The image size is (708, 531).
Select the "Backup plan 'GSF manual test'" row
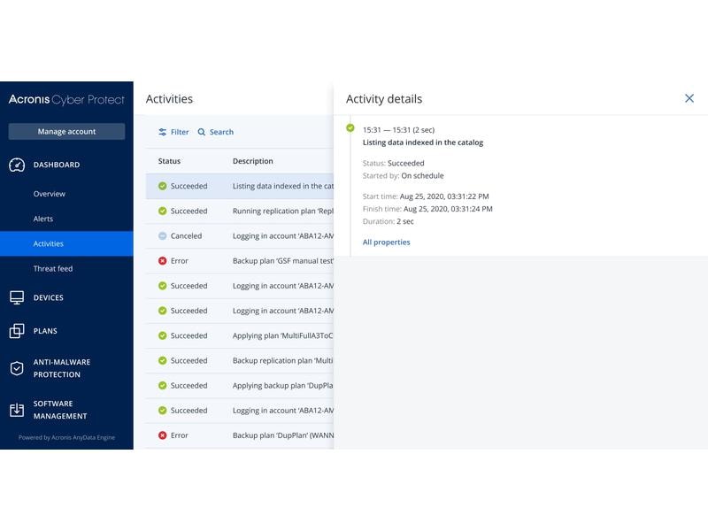[x=240, y=261]
